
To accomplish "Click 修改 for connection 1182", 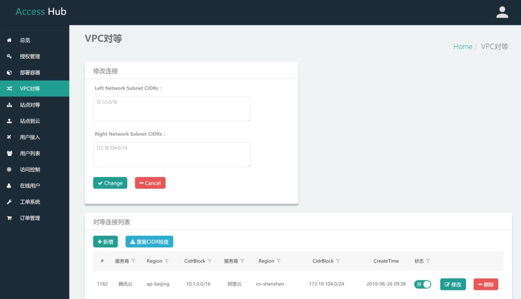I will (x=453, y=285).
